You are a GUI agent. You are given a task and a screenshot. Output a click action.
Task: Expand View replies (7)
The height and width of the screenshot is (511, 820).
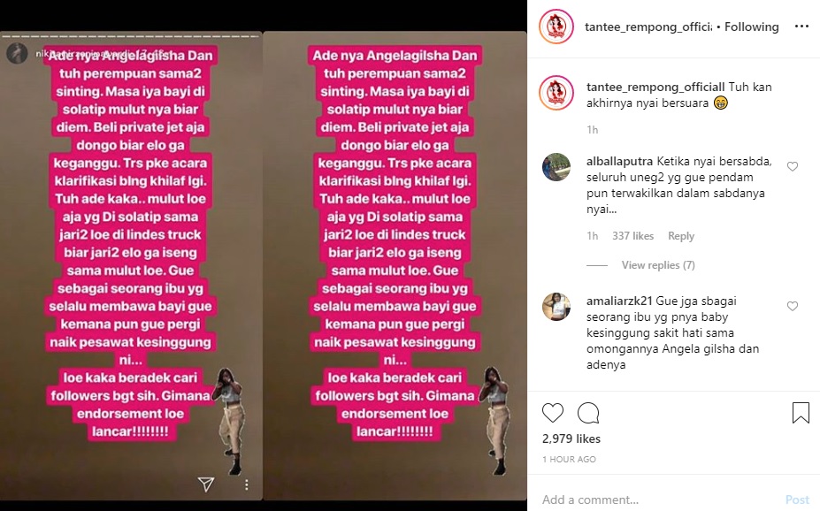(658, 265)
